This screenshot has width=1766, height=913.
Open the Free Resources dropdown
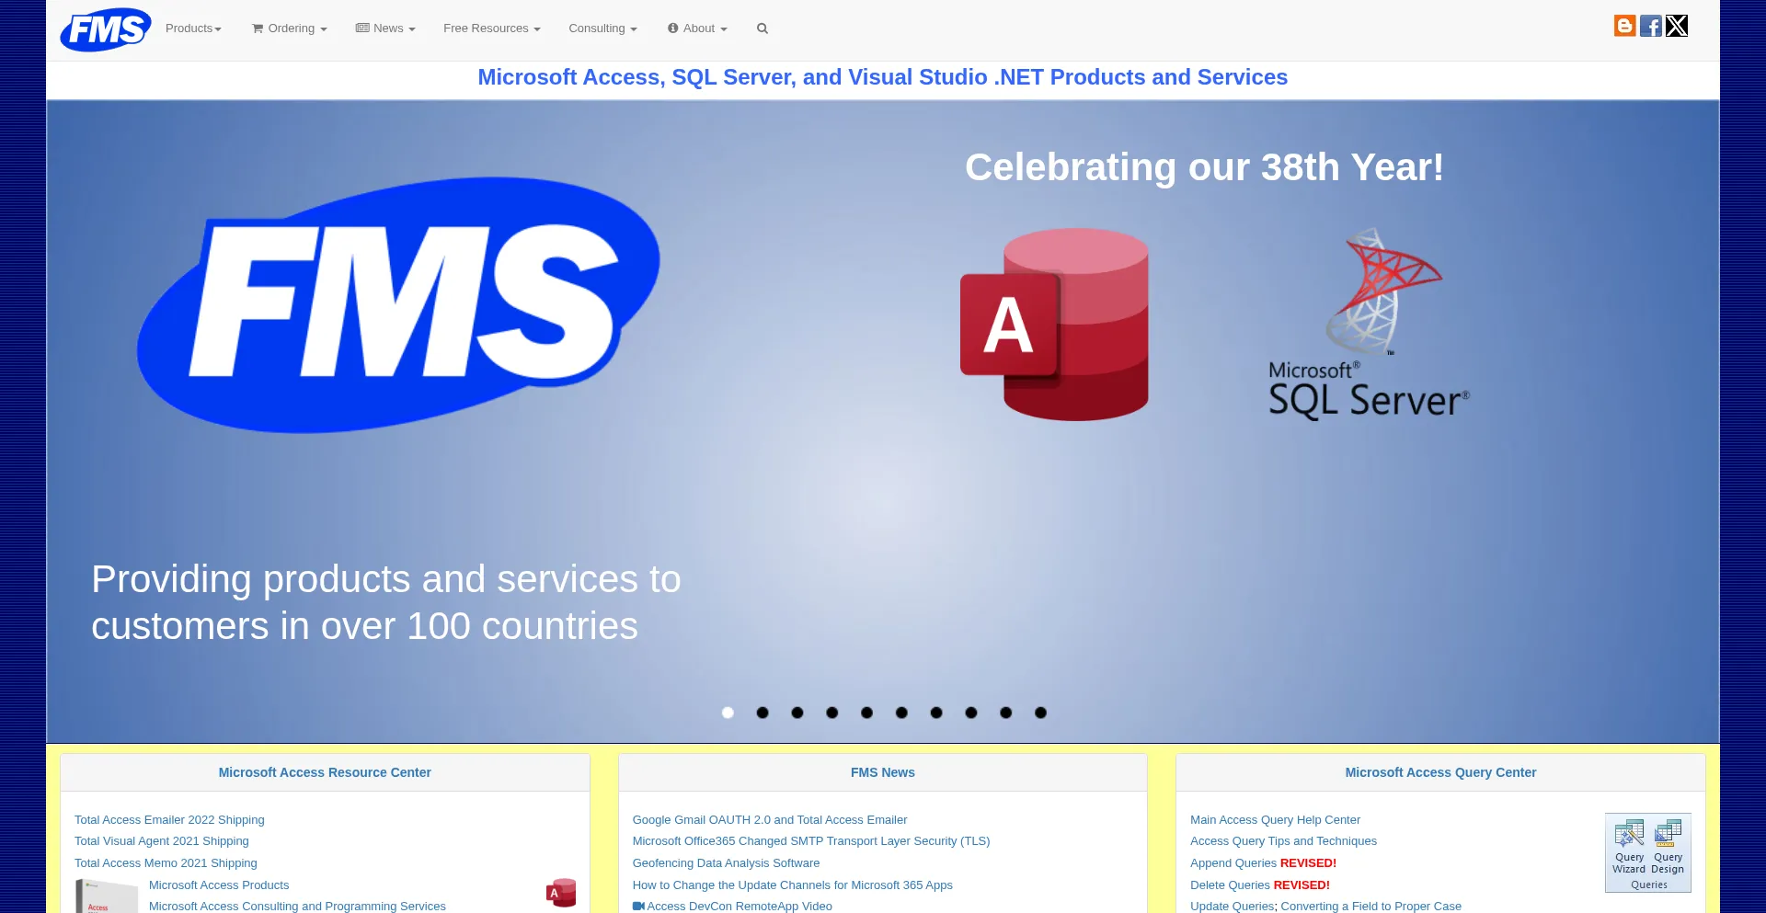(491, 29)
